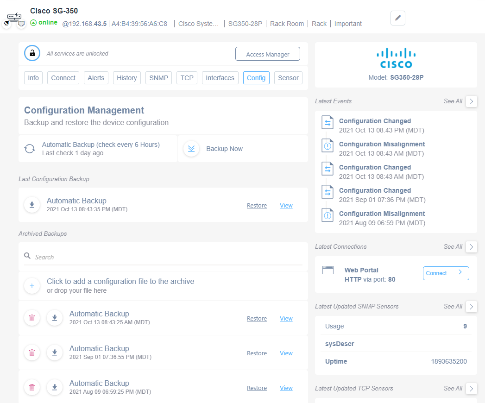Click the SG350-28P label in header

tap(245, 24)
